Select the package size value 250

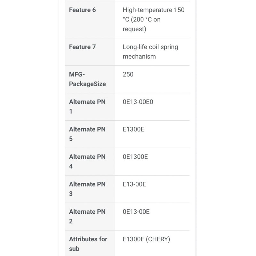pos(128,75)
